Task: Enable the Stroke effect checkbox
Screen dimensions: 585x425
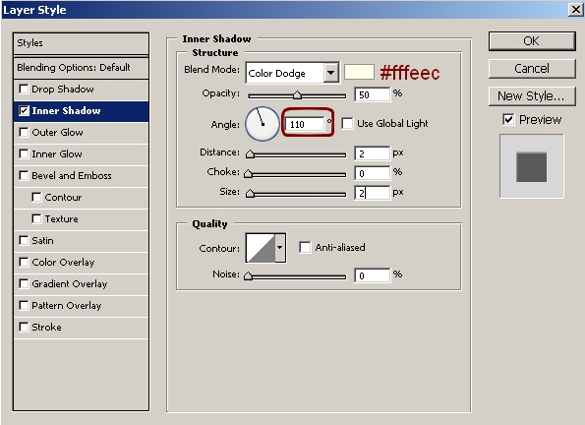Action: [24, 327]
